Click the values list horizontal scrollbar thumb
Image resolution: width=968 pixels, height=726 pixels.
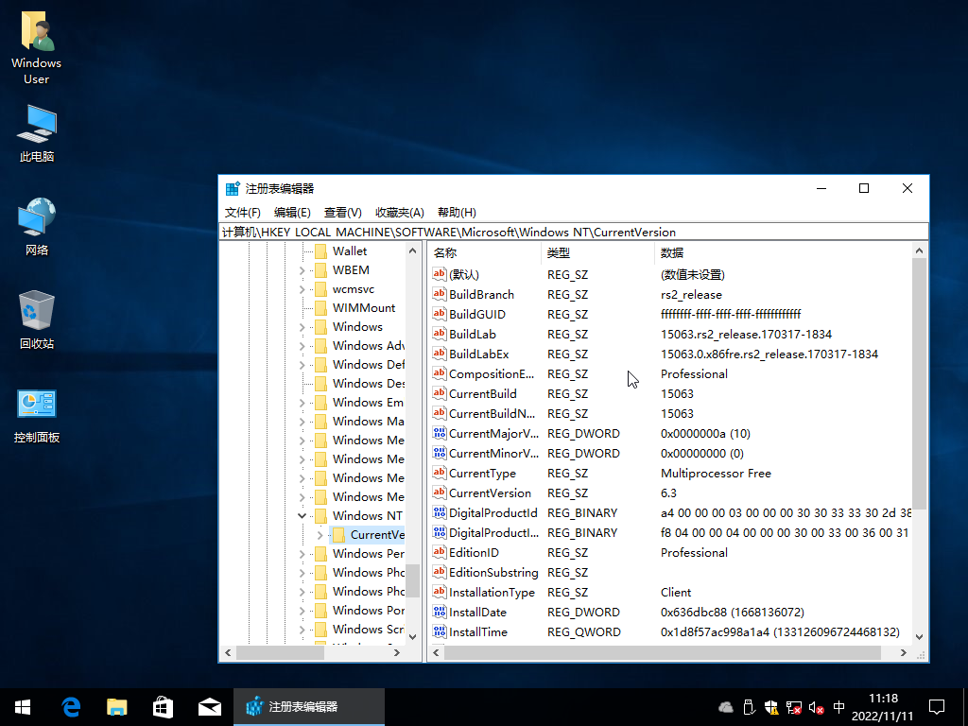click(662, 652)
